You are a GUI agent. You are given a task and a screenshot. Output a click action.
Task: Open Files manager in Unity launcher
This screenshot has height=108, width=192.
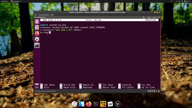pos(37,28)
